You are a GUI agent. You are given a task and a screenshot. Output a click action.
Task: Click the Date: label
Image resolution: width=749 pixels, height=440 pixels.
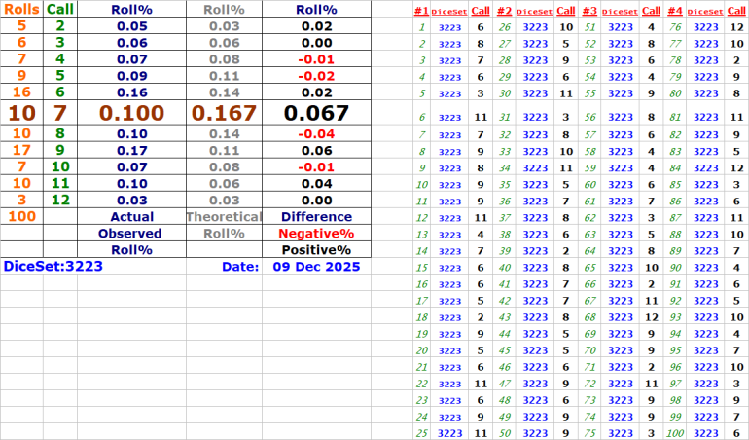pos(240,266)
